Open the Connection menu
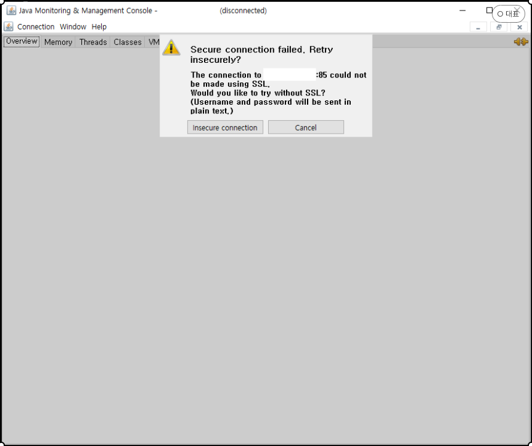The width and height of the screenshot is (532, 446). coord(36,26)
